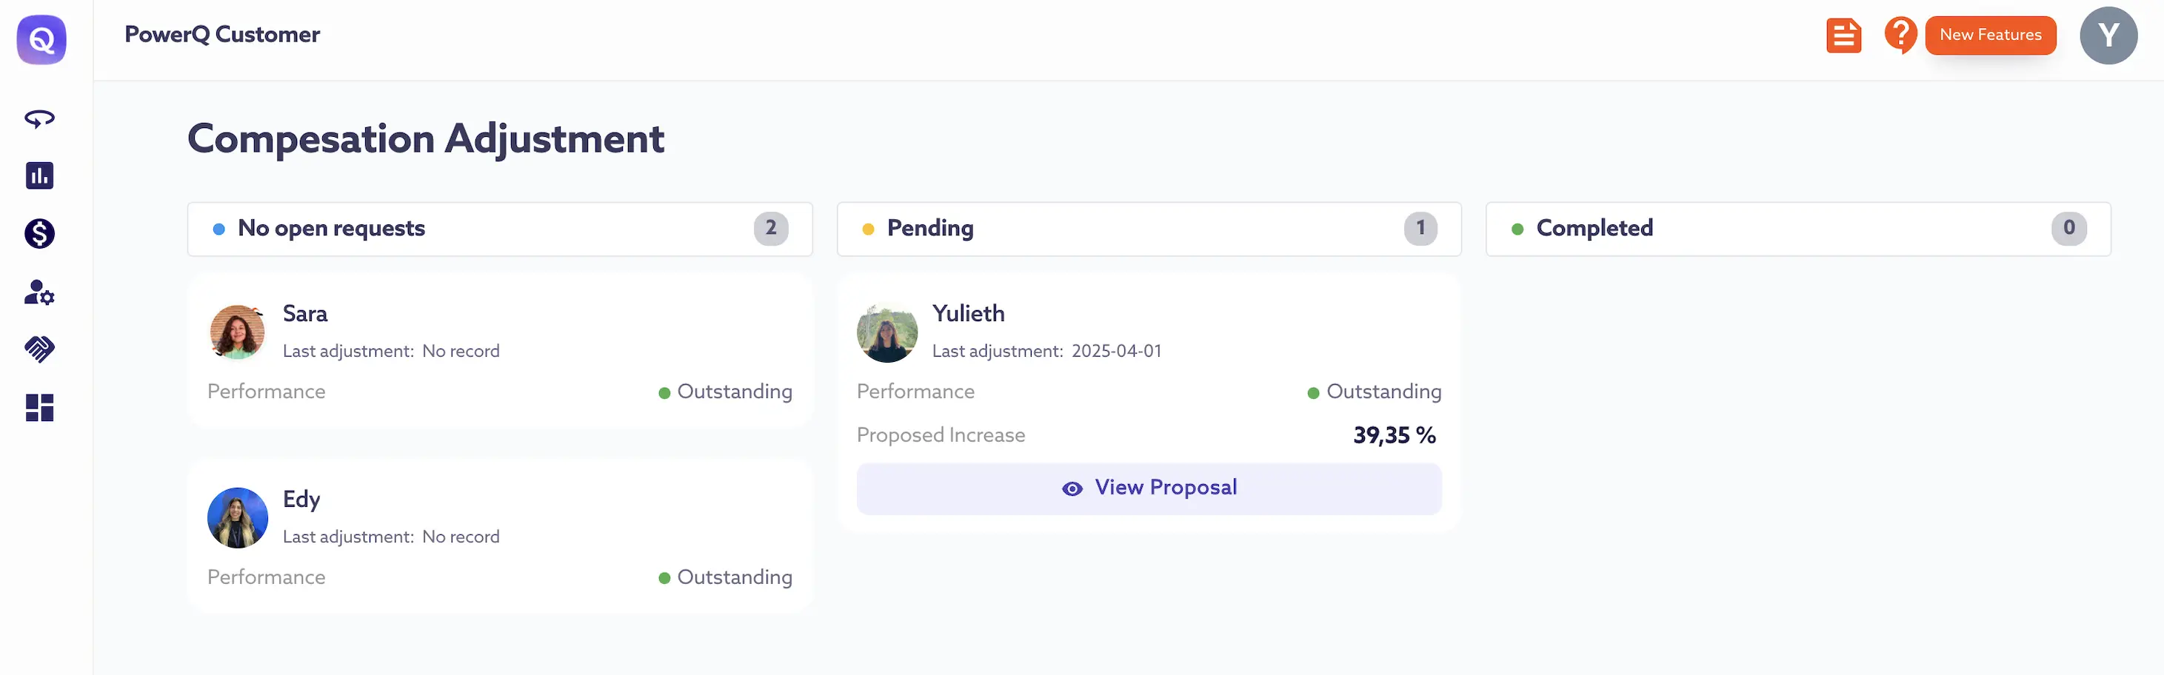Open Edy's profile photo
The height and width of the screenshot is (675, 2164).
[x=237, y=518]
